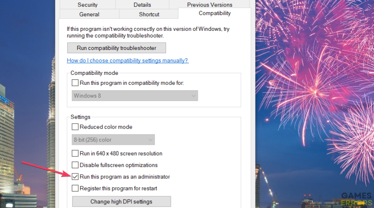This screenshot has height=208, width=374.
Task: Expand the Windows 8 compatibility dropdown
Action: click(135, 96)
